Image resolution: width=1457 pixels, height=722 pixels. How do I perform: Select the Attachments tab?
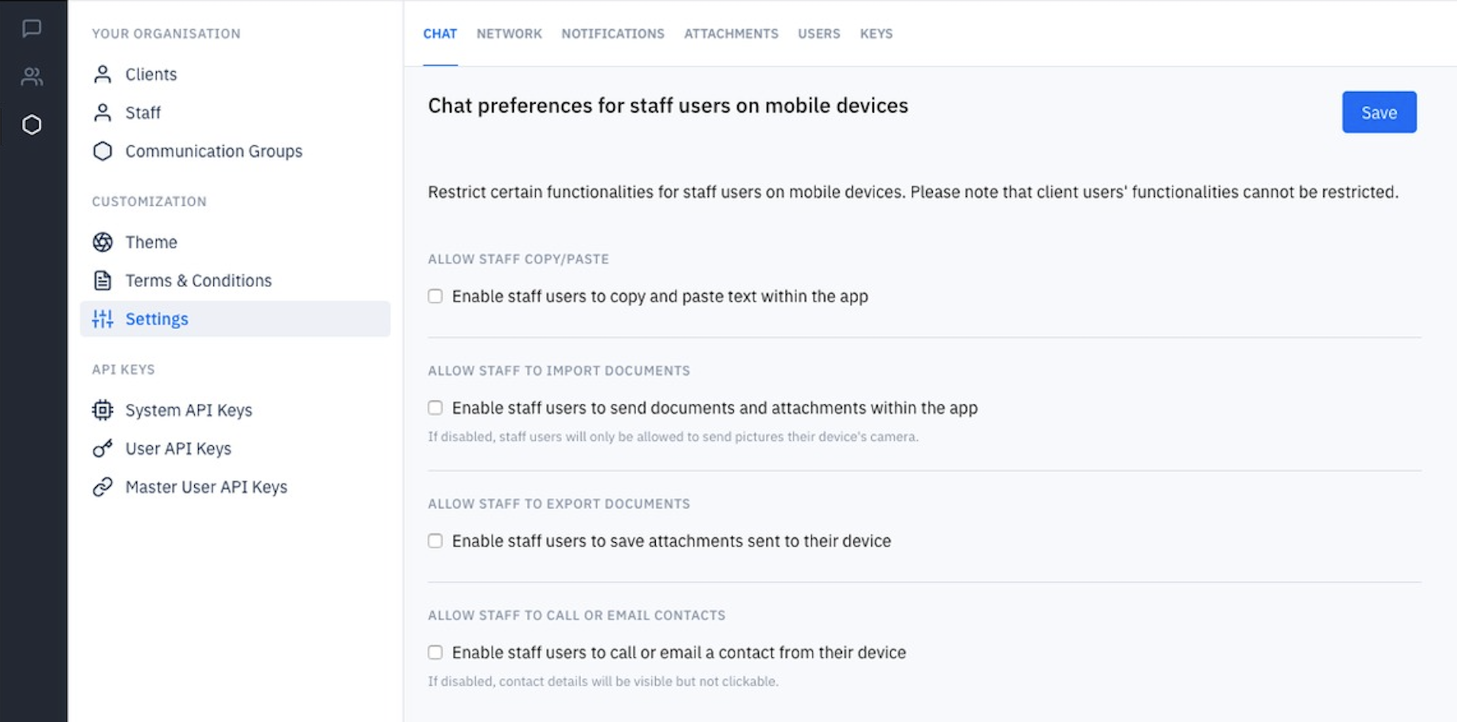(731, 34)
